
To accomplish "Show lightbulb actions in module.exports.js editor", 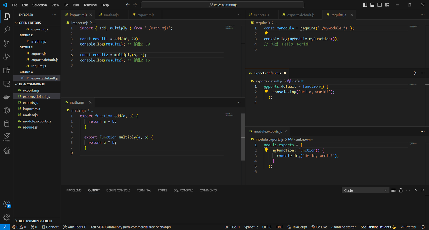I will point(266,150).
